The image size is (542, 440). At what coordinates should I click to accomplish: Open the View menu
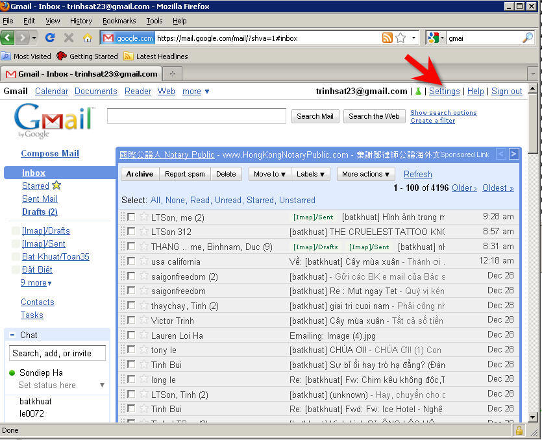pos(53,21)
